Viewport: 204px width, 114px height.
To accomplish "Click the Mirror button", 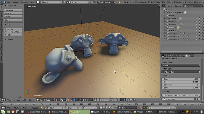I will click(x=13, y=20).
